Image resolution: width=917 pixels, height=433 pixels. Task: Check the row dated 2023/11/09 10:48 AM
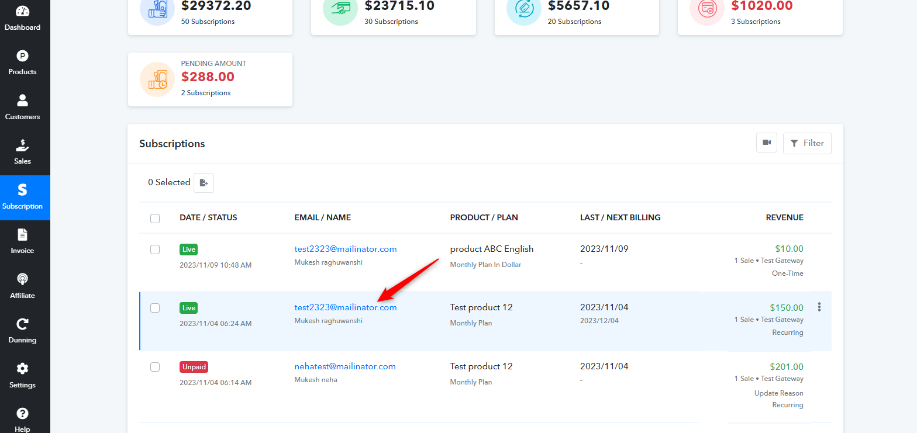tap(155, 250)
